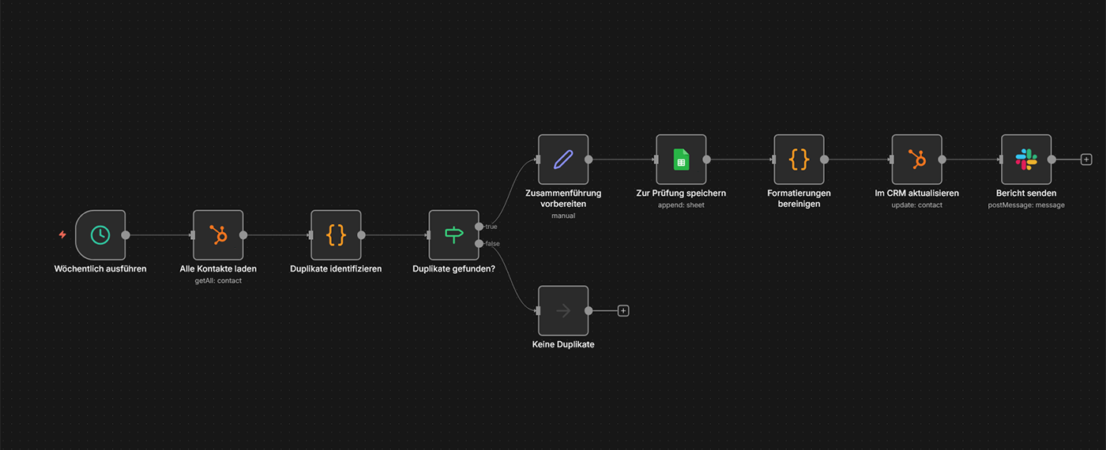The height and width of the screenshot is (450, 1106).
Task: Click the true output connector of the If node
Action: [479, 227]
